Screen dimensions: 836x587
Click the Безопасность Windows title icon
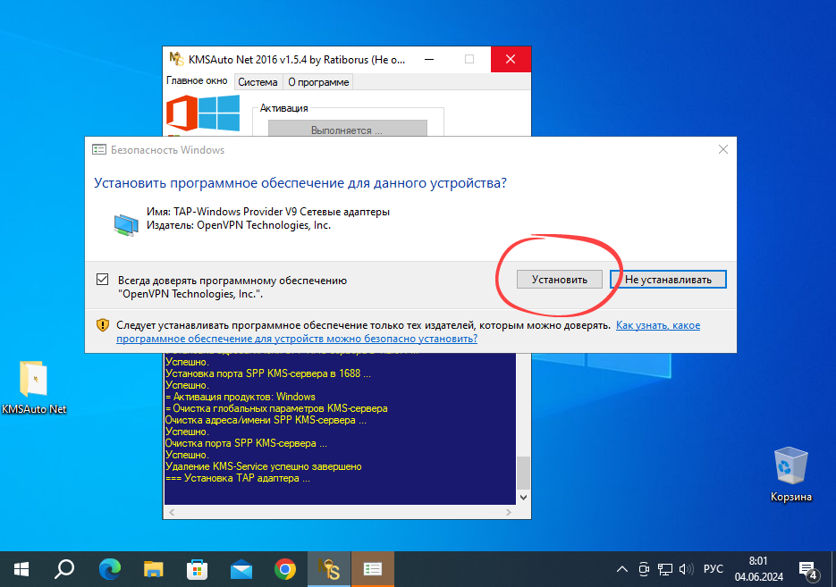(x=99, y=150)
